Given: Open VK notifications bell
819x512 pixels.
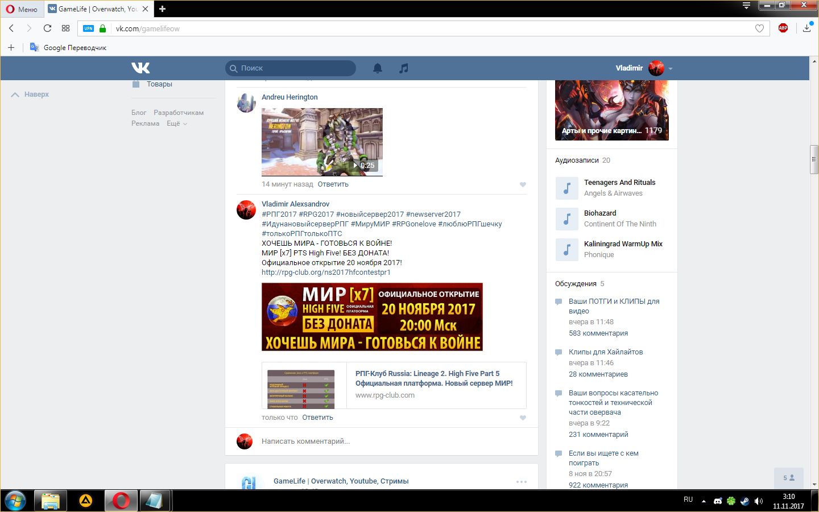Looking at the screenshot, I should [x=378, y=68].
